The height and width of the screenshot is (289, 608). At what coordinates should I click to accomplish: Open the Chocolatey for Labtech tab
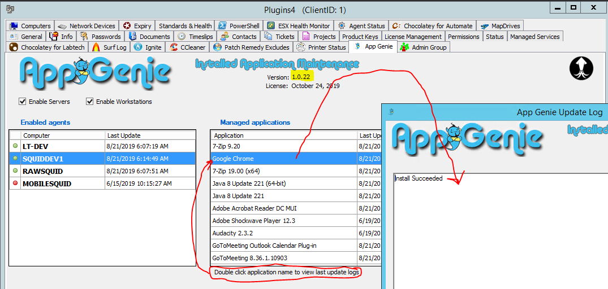(x=47, y=47)
